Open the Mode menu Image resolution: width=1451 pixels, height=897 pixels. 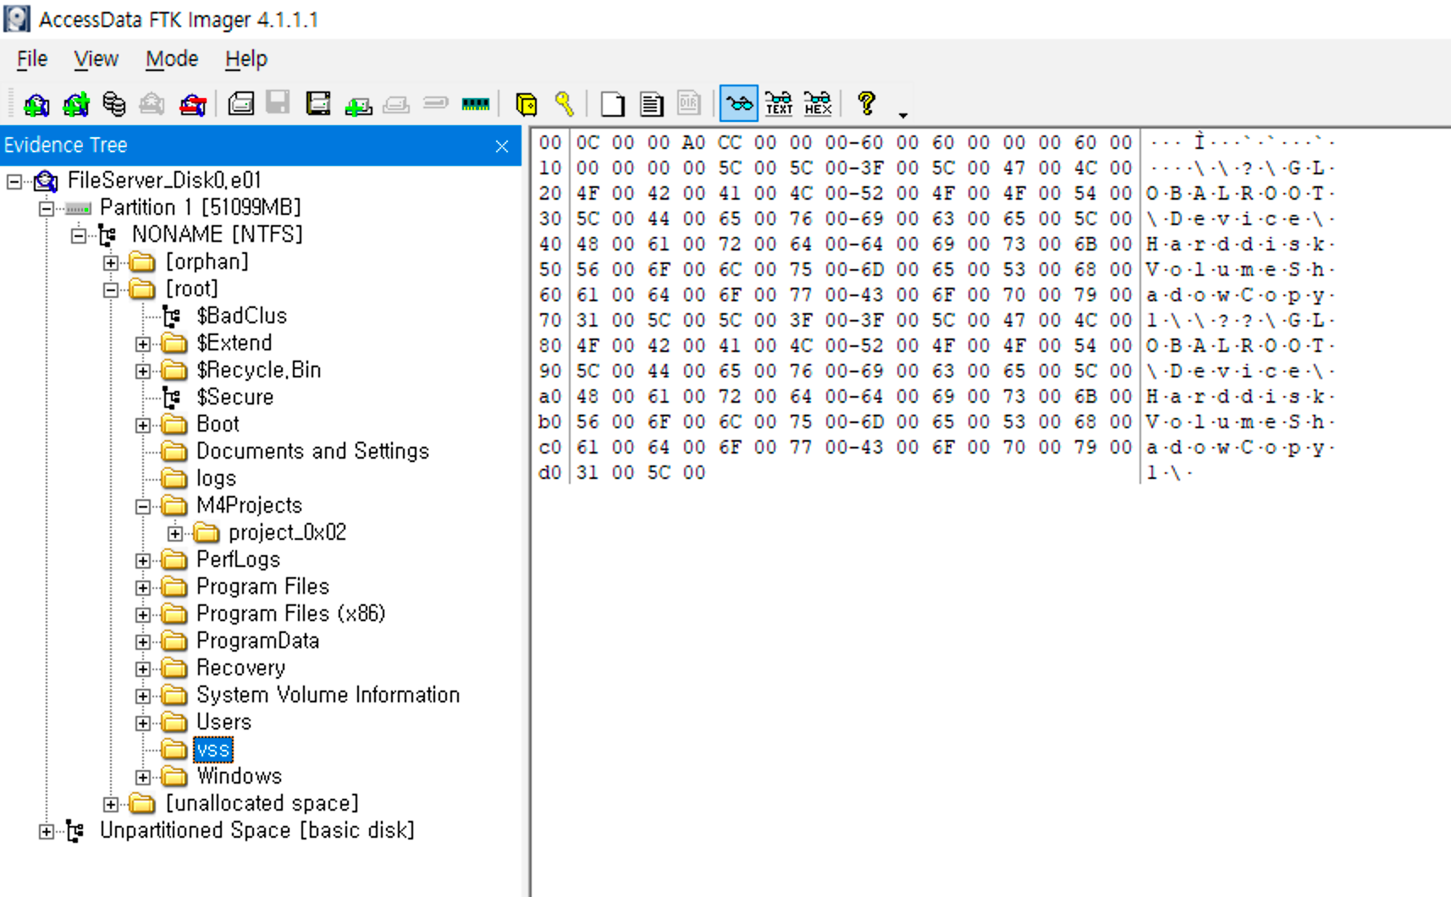172,59
